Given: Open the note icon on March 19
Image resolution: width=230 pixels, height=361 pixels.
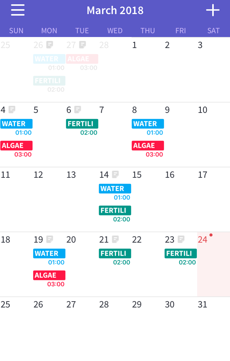Looking at the screenshot, I should (x=50, y=240).
